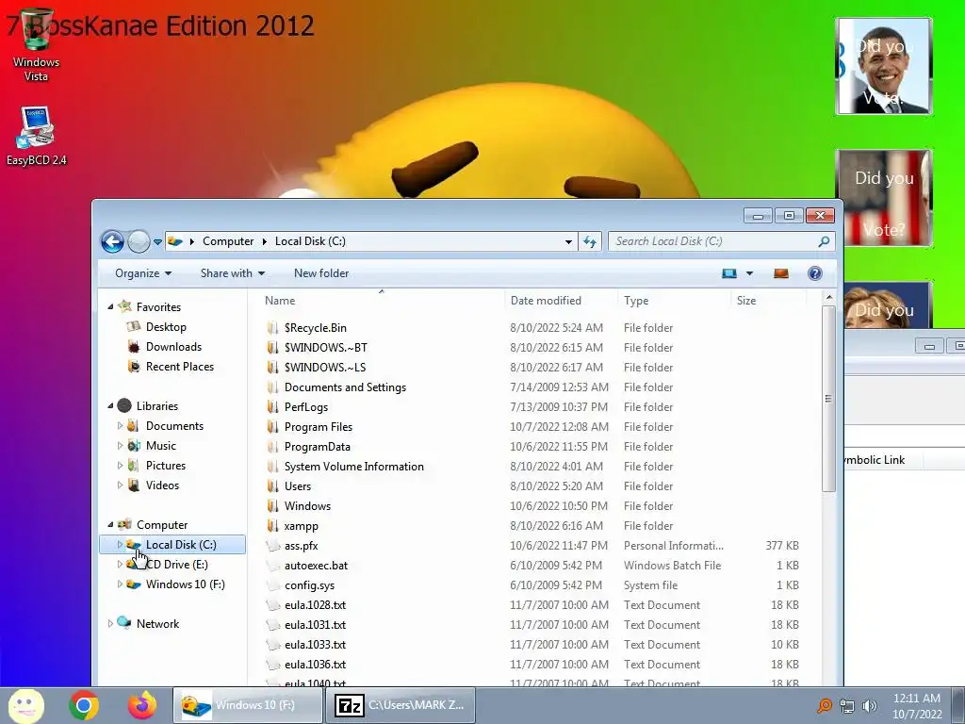Sort by the Size column header
The image size is (965, 724).
point(746,301)
